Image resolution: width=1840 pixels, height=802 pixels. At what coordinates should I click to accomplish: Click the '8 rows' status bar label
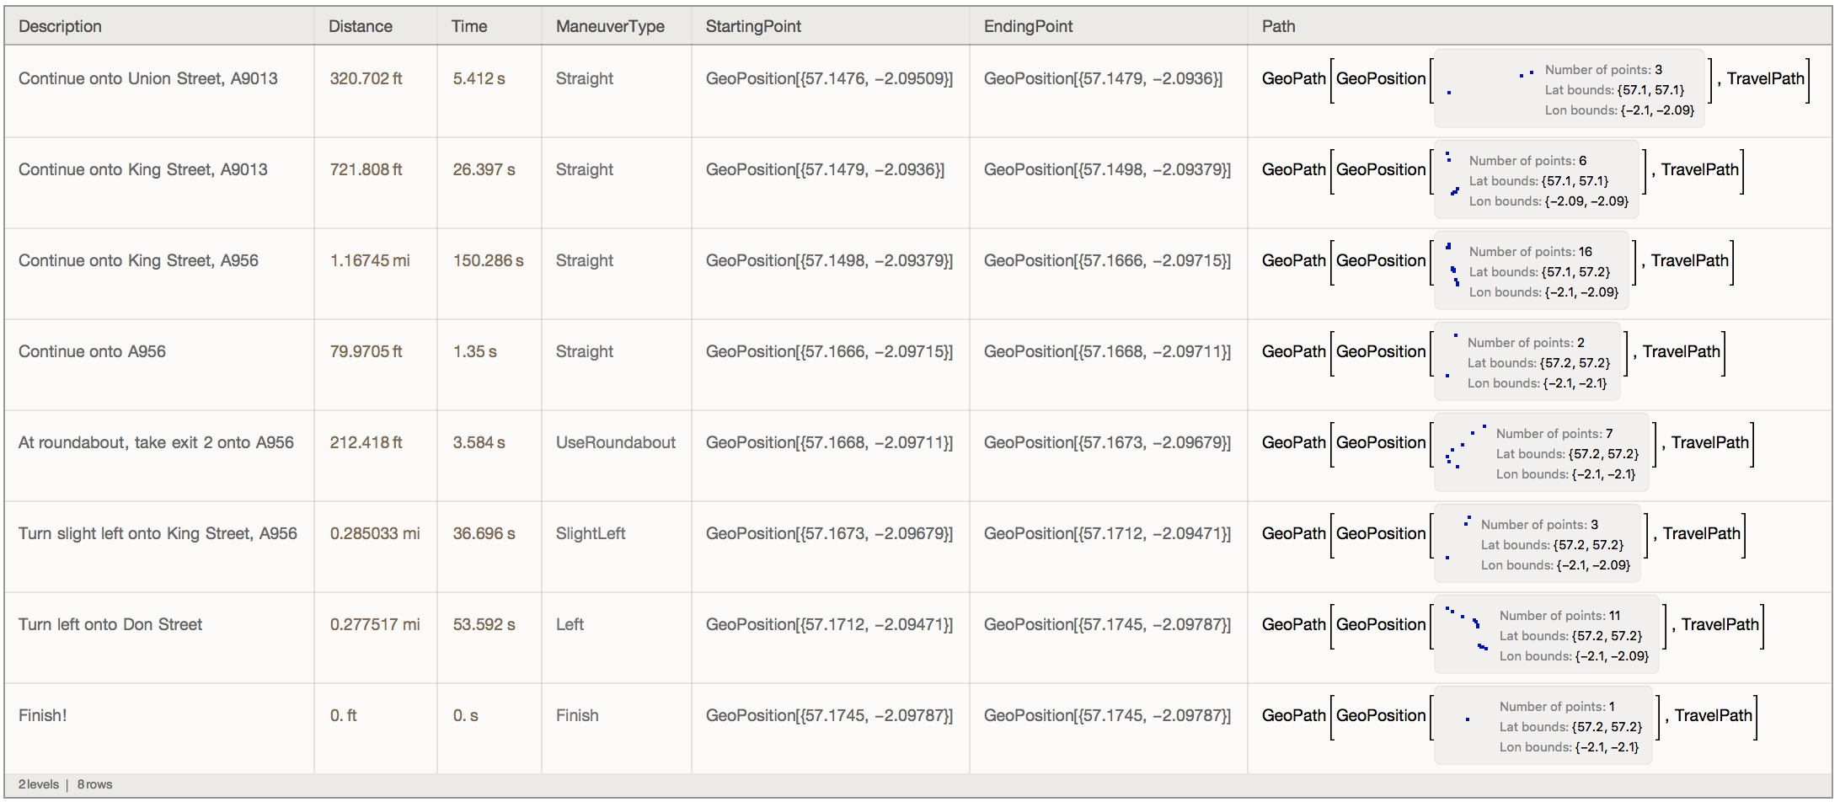click(95, 785)
